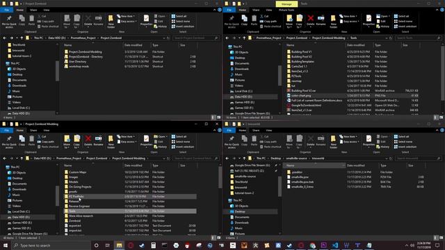Open the Share tab in Project Zomboid Modding window
This screenshot has width=445, height=250.
[x=33, y=130]
